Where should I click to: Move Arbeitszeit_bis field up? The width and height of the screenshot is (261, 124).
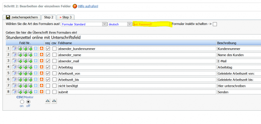click(36, 79)
